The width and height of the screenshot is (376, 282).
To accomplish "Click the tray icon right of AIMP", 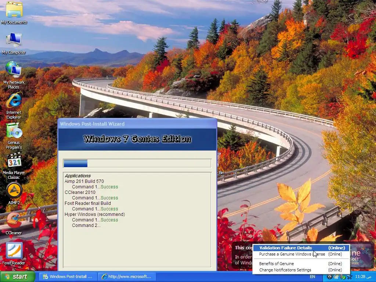I will [336, 277].
